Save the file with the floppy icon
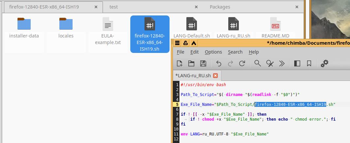This screenshot has height=143, width=350. pyautogui.click(x=203, y=63)
